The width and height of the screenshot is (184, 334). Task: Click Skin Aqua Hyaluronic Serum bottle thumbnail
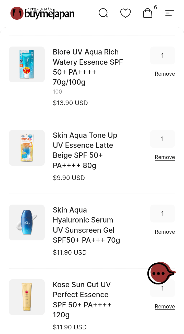point(27,222)
